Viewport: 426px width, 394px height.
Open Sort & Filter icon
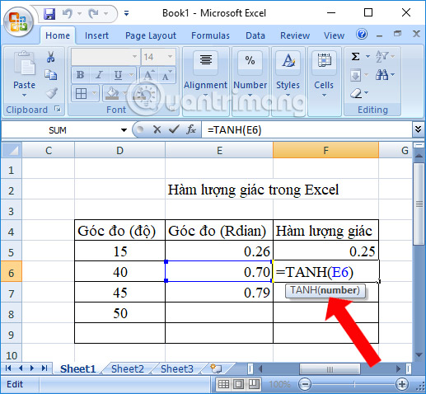coord(382,57)
